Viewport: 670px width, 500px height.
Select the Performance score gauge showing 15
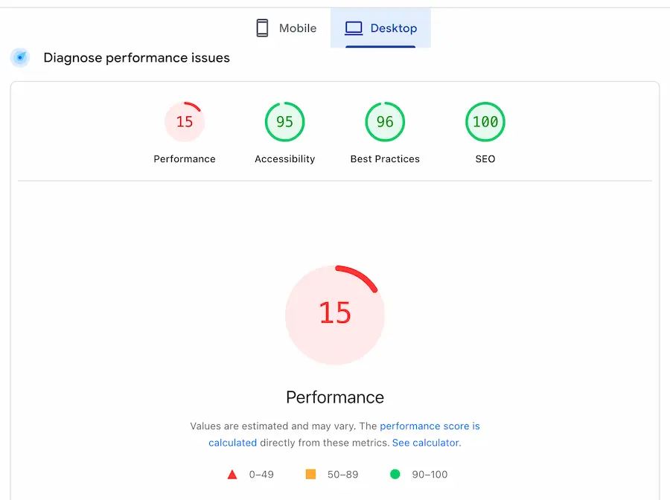185,121
